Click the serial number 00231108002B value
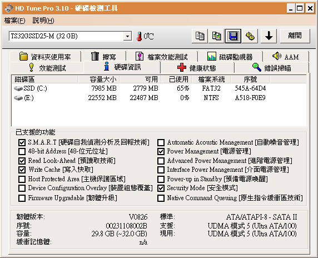 (127, 226)
